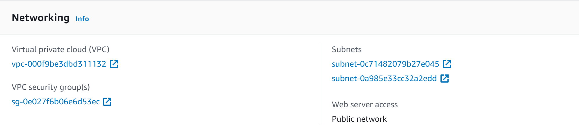Screen dimensions: 579x135
Task: Click external link icon next to security group
Action: pyautogui.click(x=107, y=102)
